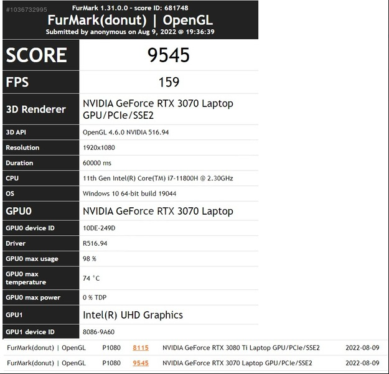389x374 pixels.
Task: Click the CPU label
Action: click(12, 178)
